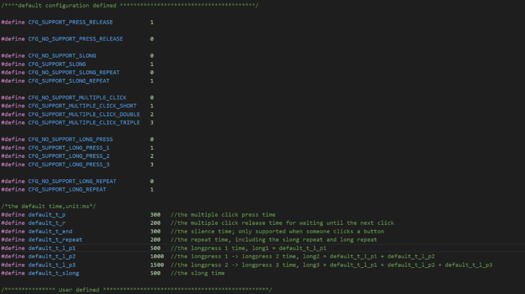Place cursor on CFG_SUPPORT_LONG_REPEAT macro

[67, 190]
